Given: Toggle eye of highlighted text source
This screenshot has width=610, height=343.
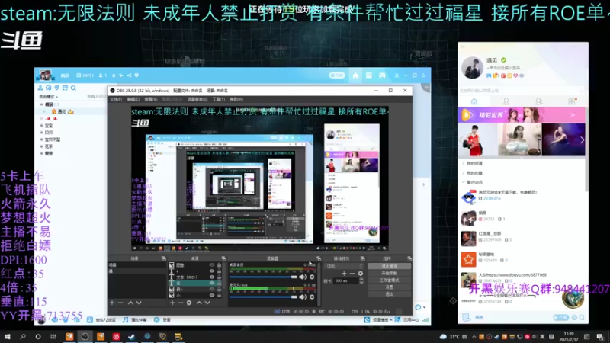Looking at the screenshot, I should pyautogui.click(x=212, y=283).
